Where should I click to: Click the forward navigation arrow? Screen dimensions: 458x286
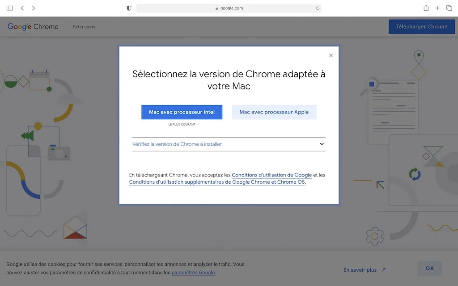coord(33,8)
